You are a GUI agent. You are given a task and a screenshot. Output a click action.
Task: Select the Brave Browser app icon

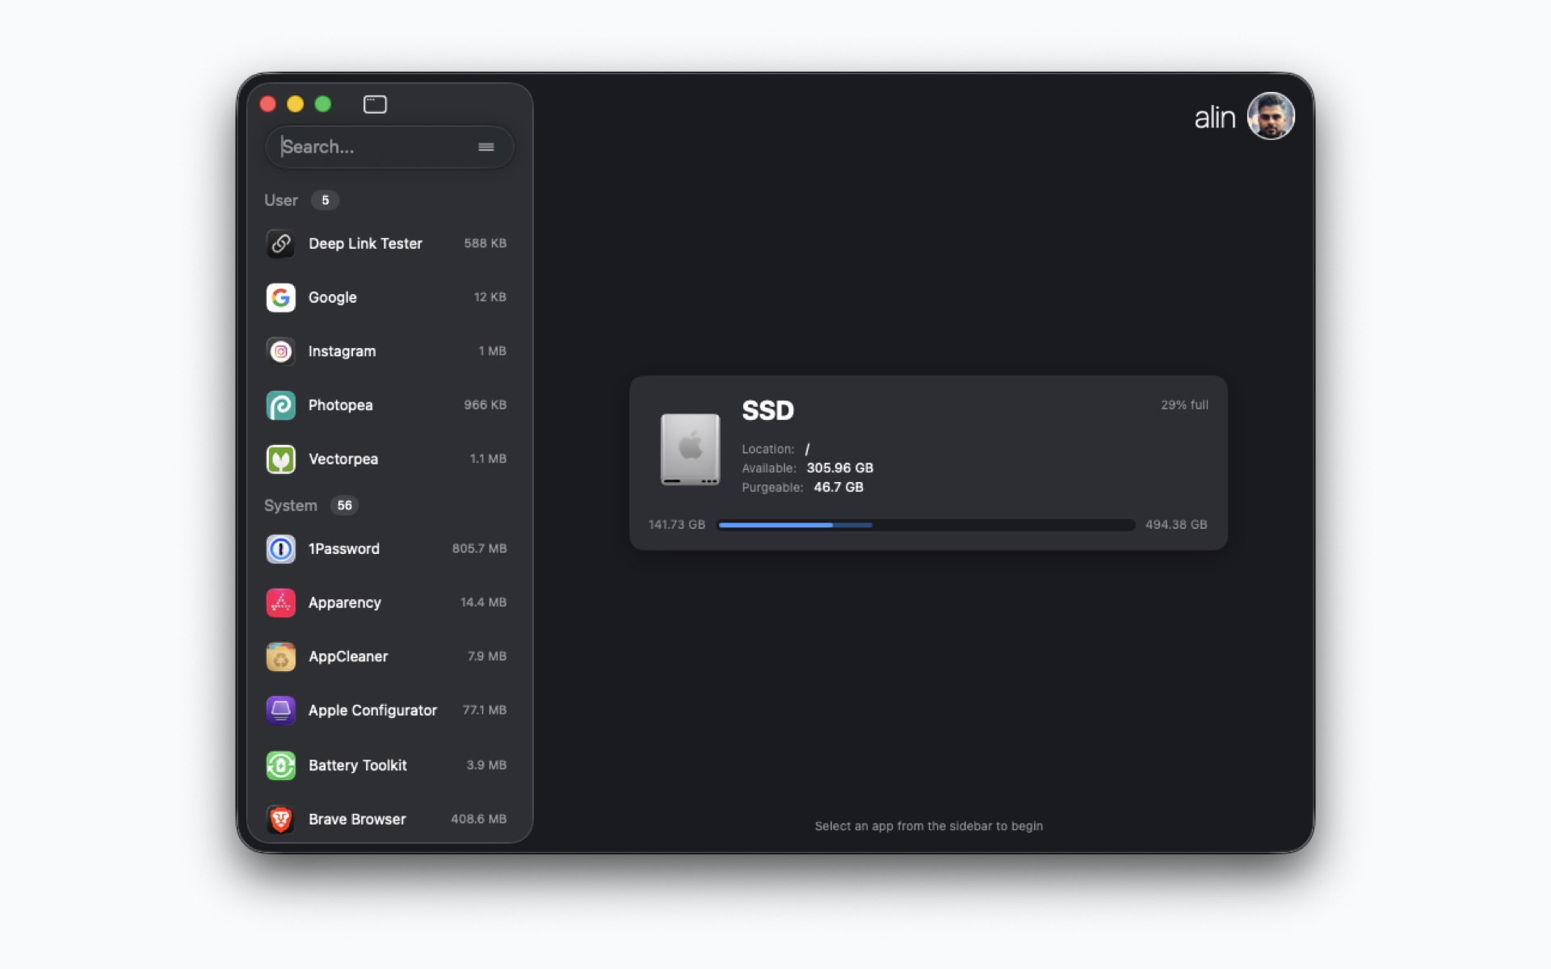280,820
